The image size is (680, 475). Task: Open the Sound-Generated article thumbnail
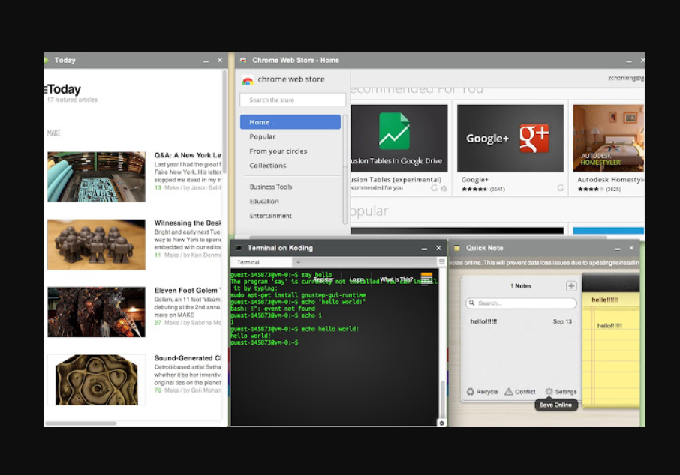tap(96, 380)
